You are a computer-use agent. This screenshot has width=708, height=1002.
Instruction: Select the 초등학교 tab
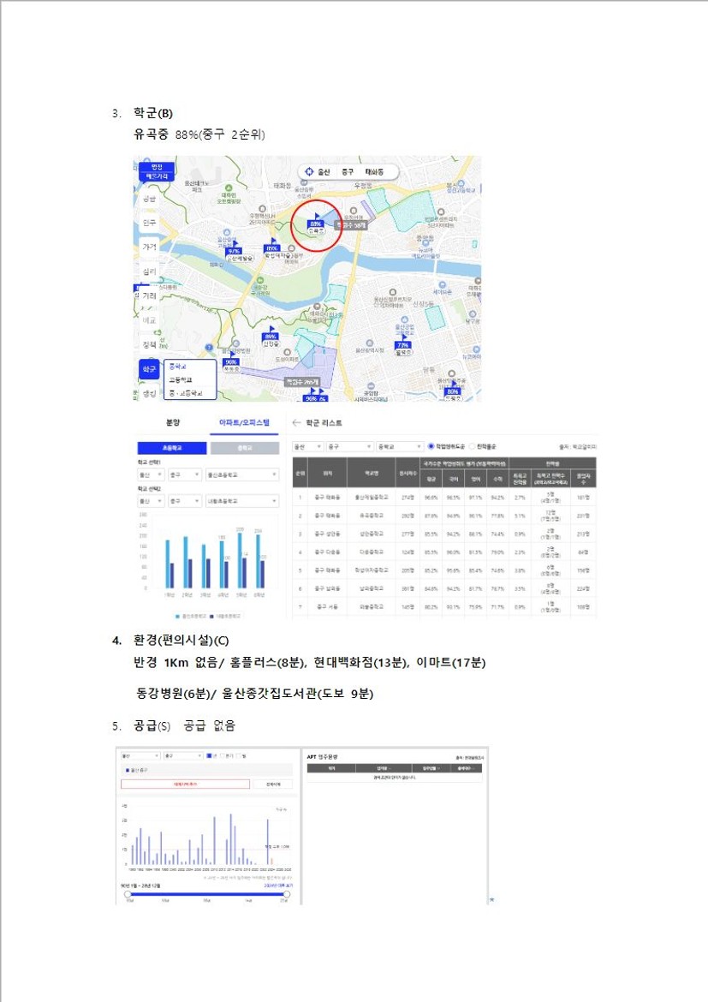pyautogui.click(x=172, y=448)
